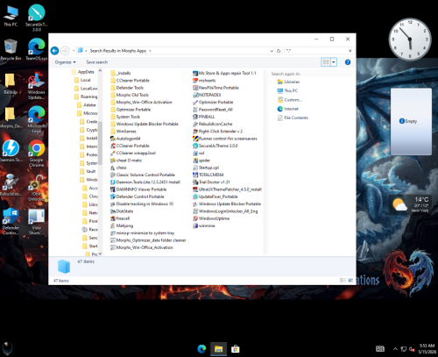
Task: Expand the address bar history dropdown
Action: 272,51
